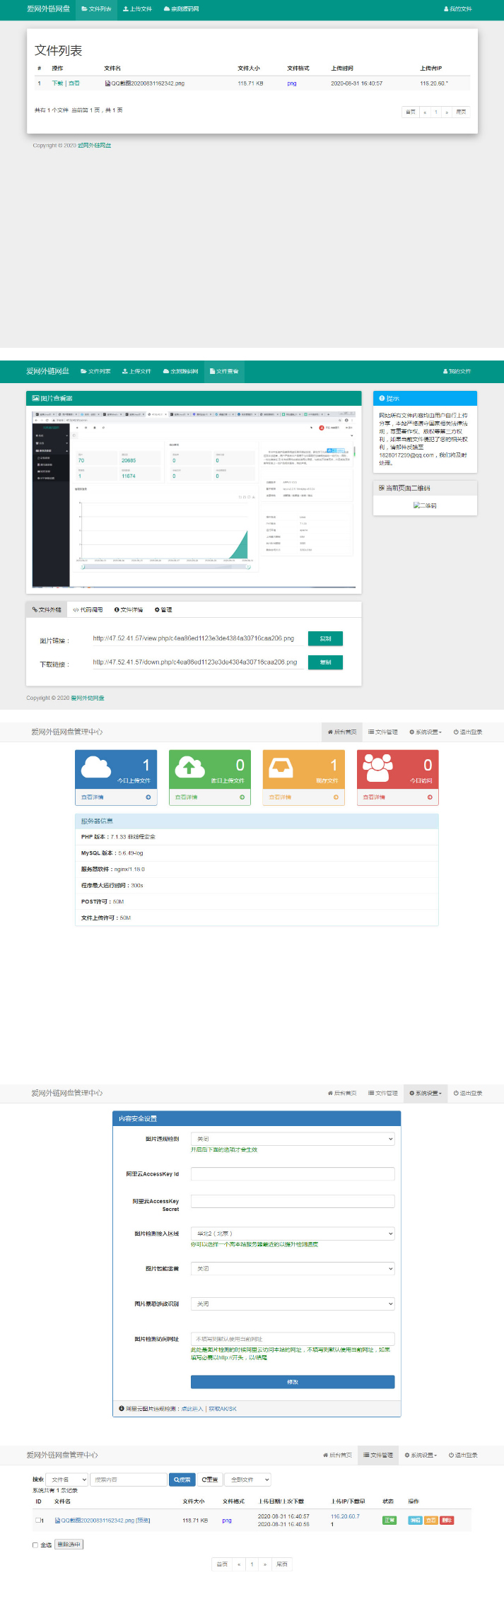This screenshot has width=504, height=1611.
Task: Click the blue cloud icon for 今日上传文件
Action: click(96, 767)
